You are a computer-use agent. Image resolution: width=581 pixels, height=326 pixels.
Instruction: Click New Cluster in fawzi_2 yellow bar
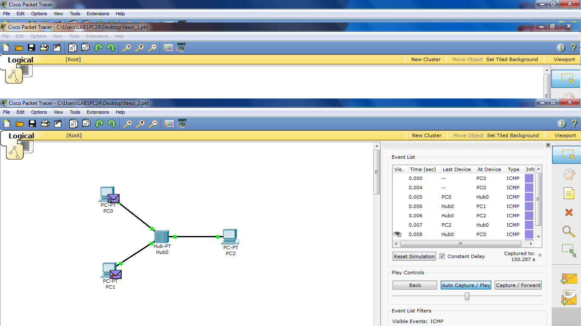[x=427, y=135]
